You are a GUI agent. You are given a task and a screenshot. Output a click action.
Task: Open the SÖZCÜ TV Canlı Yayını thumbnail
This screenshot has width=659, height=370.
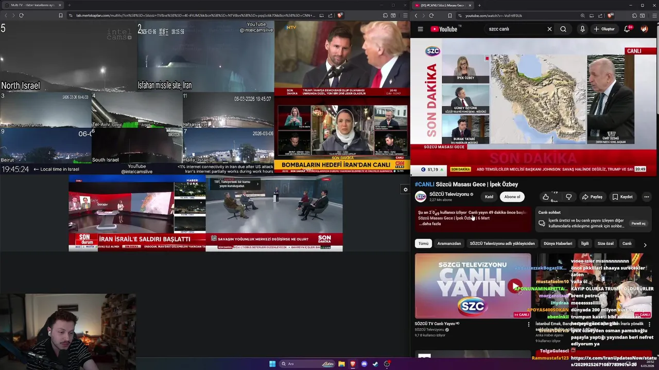click(473, 286)
